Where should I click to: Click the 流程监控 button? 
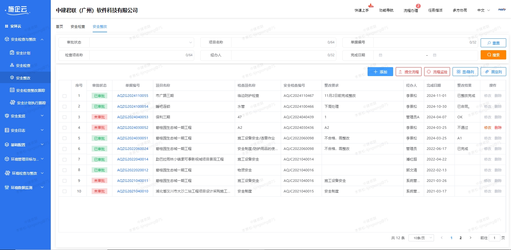(437, 72)
